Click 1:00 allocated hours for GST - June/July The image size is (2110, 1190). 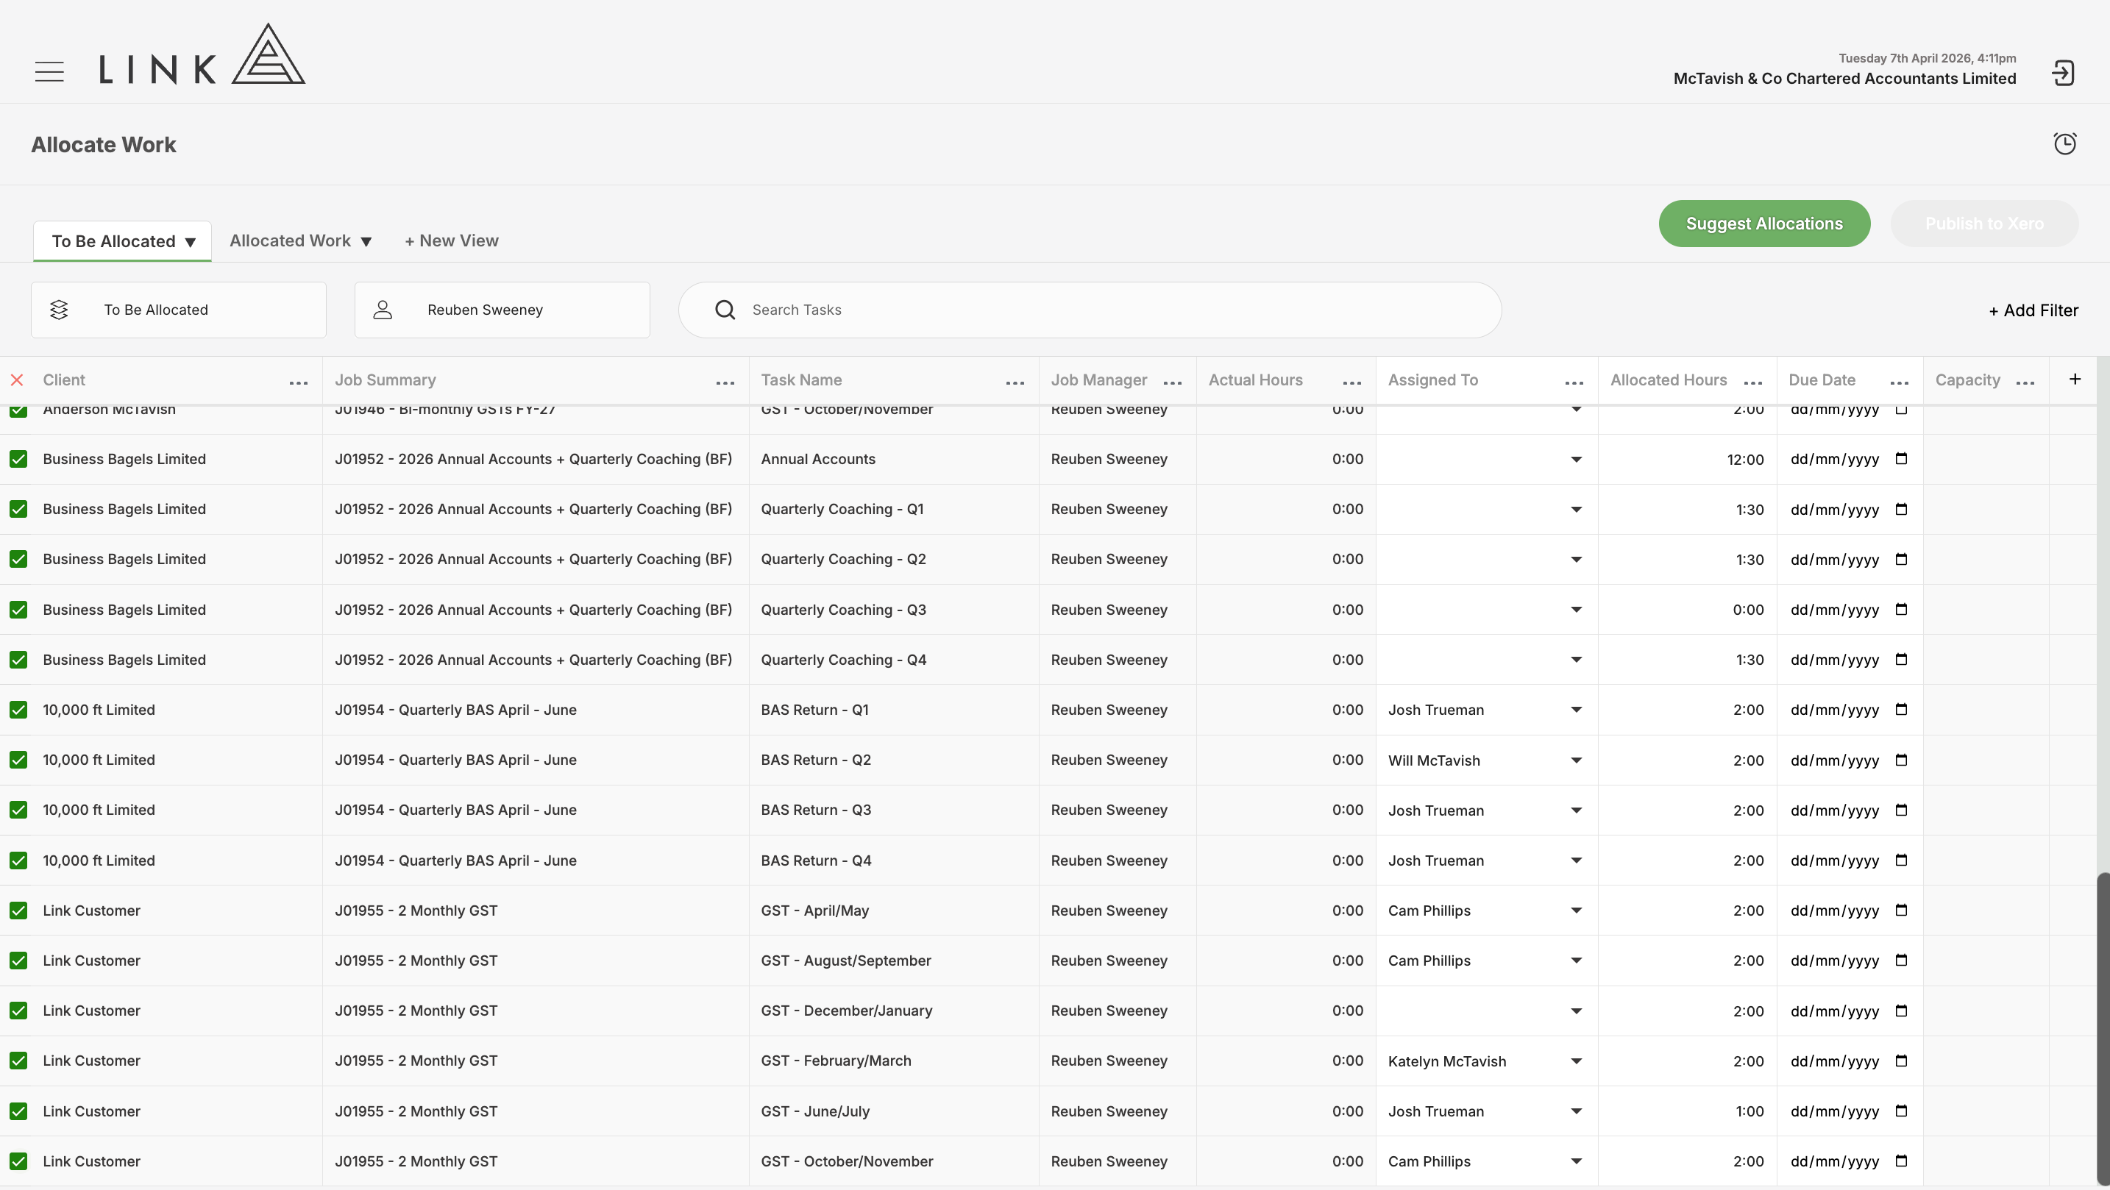click(x=1750, y=1111)
